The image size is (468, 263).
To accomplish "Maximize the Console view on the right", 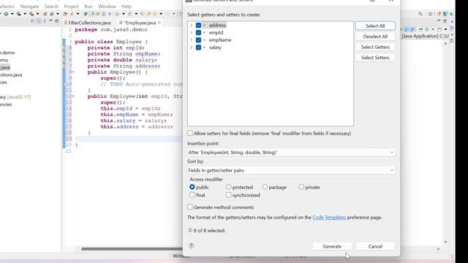I will [x=445, y=21].
